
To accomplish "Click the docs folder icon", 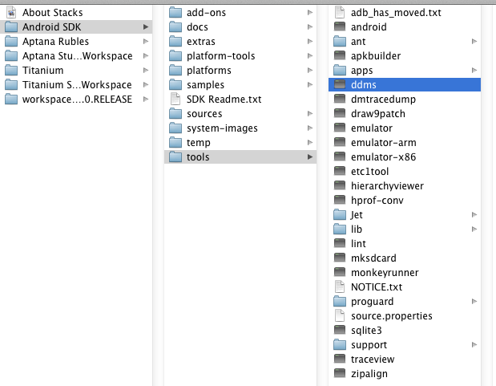I will point(175,27).
